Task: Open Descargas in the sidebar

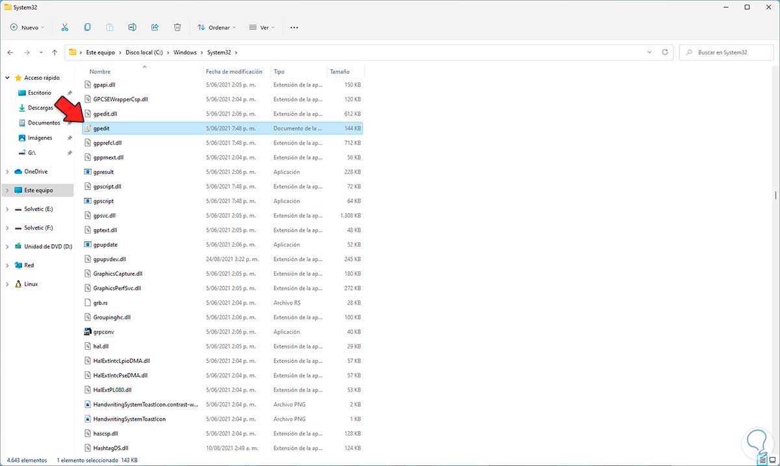Action: coord(39,108)
